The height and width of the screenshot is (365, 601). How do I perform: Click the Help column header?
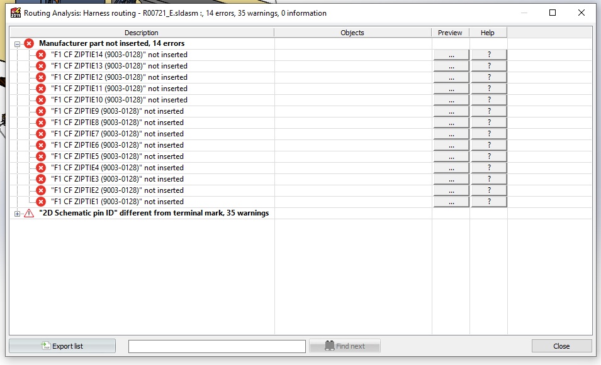coord(488,33)
